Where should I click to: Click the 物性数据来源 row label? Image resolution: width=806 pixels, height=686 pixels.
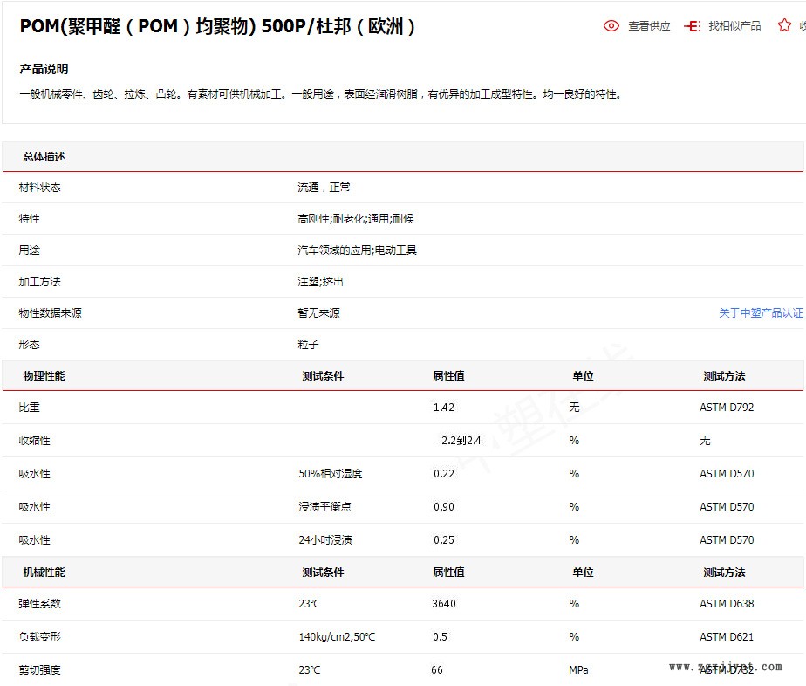pos(50,312)
